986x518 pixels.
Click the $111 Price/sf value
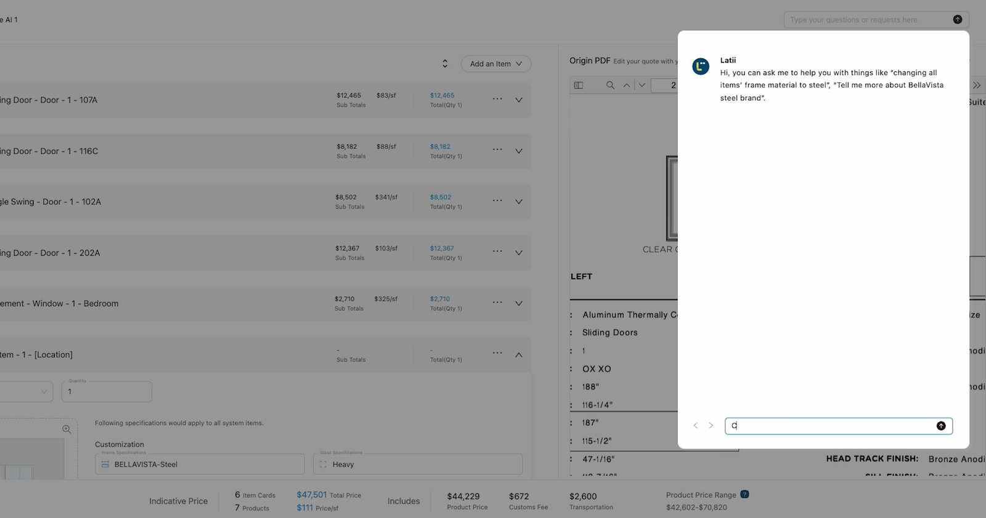pyautogui.click(x=304, y=508)
